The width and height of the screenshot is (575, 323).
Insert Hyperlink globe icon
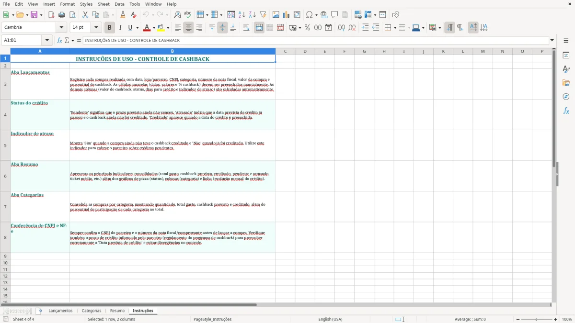pyautogui.click(x=324, y=15)
